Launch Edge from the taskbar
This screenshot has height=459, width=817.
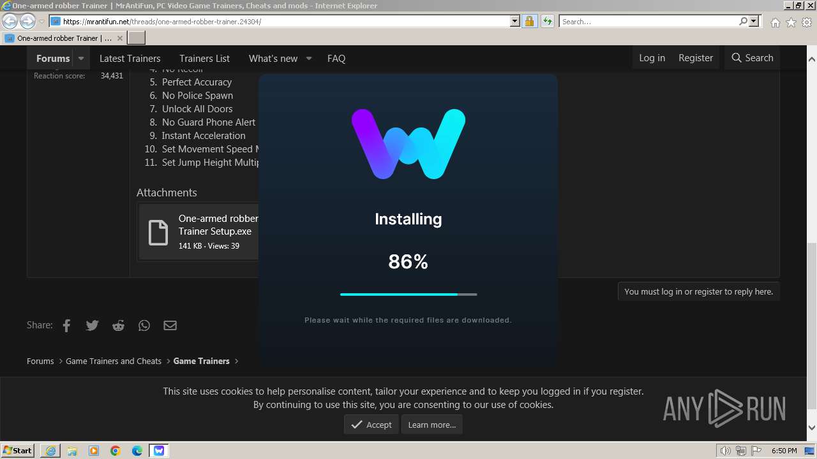137,451
